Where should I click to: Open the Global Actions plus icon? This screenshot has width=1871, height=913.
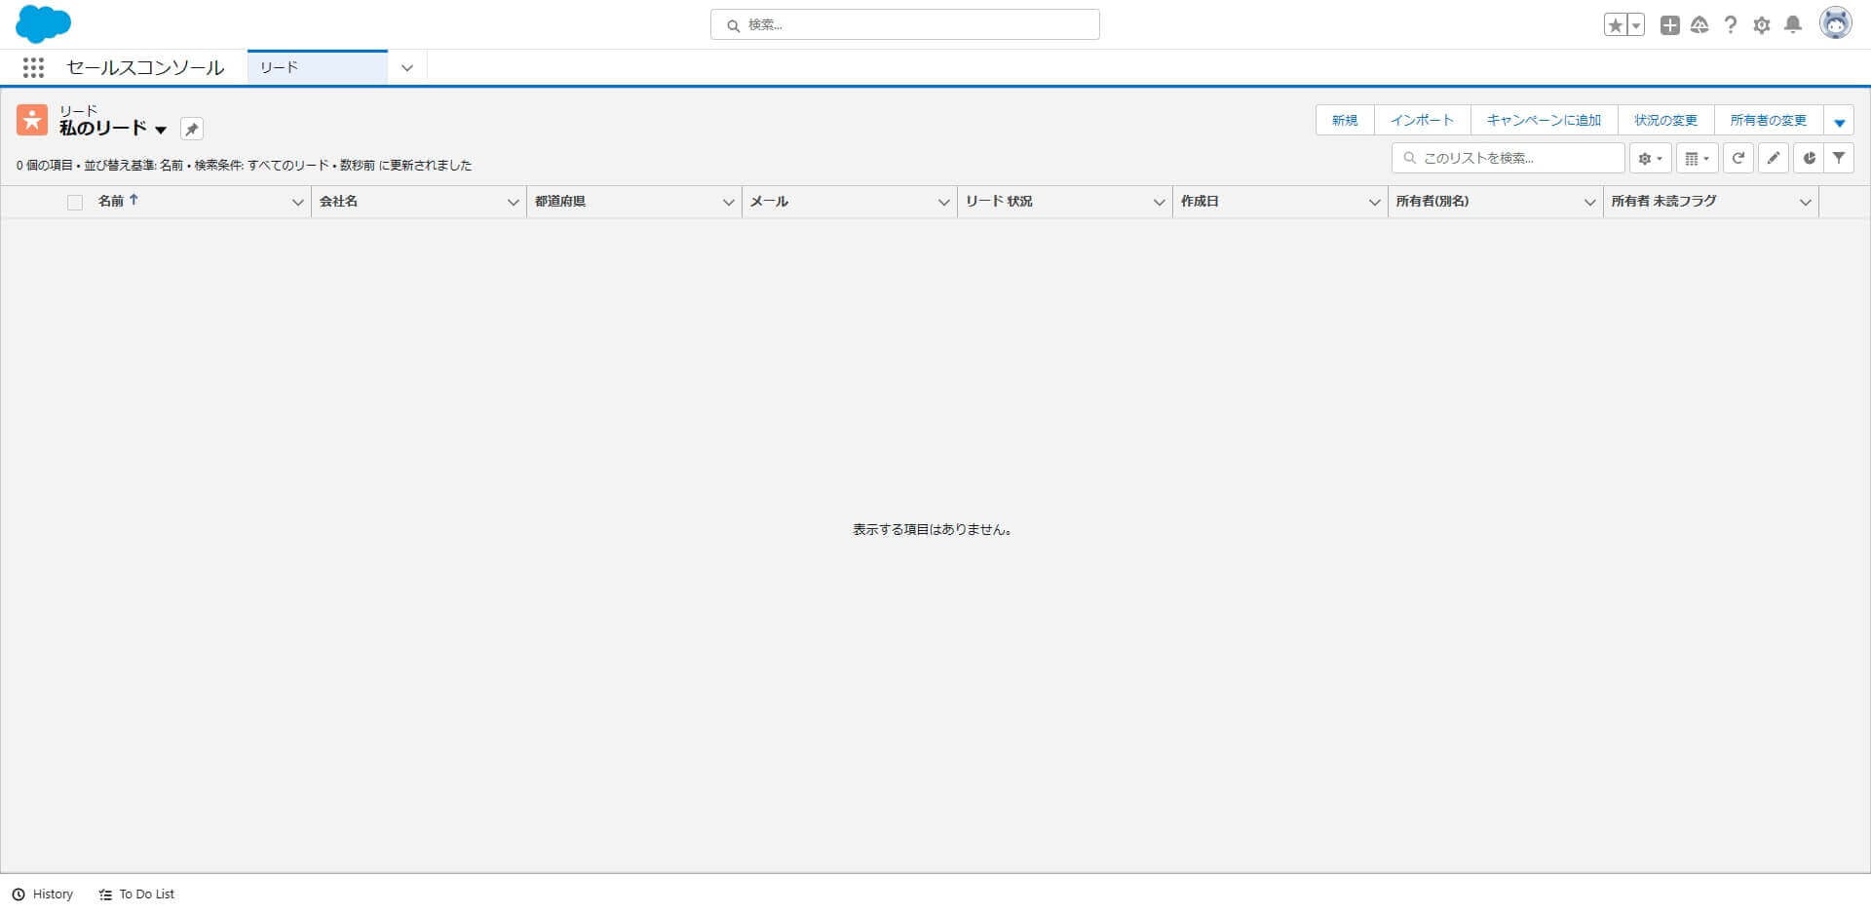(1669, 25)
